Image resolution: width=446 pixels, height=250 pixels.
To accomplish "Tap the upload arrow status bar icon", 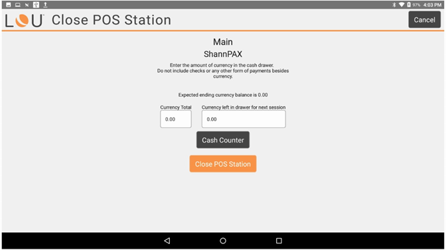I will click(x=45, y=5).
